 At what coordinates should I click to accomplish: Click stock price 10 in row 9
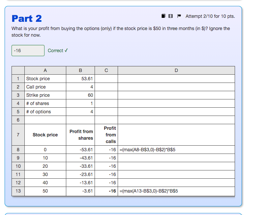(45, 158)
